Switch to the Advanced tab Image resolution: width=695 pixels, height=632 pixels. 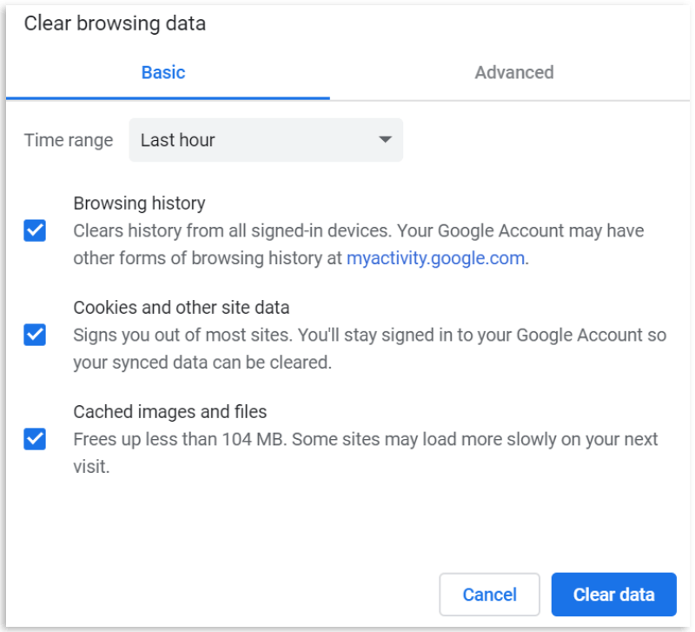tap(514, 72)
